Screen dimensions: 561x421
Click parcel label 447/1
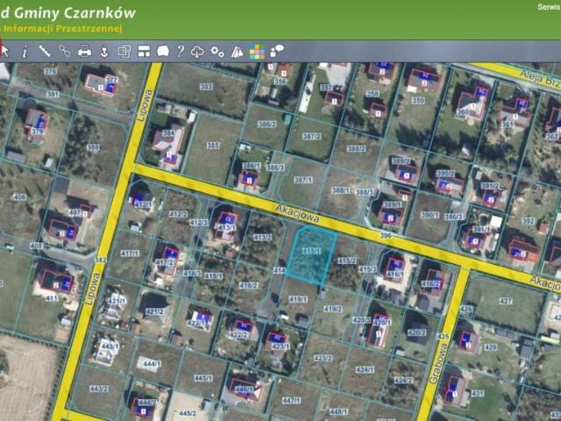pos(291,400)
